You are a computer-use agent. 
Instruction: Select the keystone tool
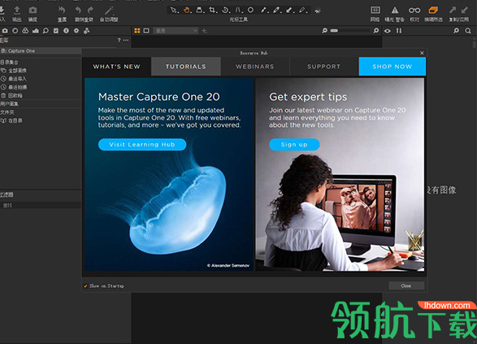click(239, 11)
